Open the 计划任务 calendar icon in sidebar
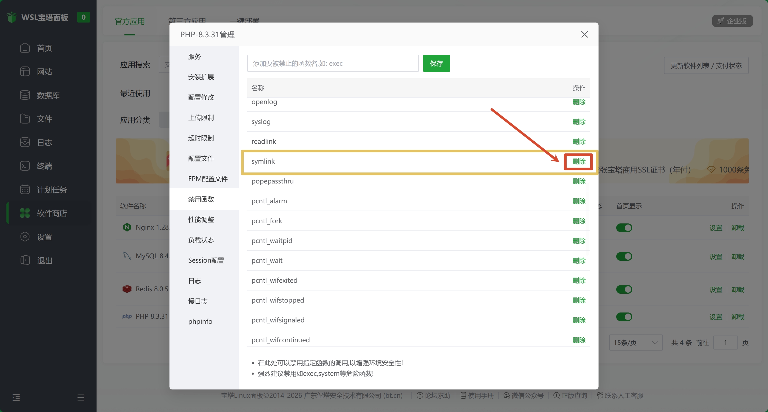This screenshot has height=412, width=768. tap(25, 190)
